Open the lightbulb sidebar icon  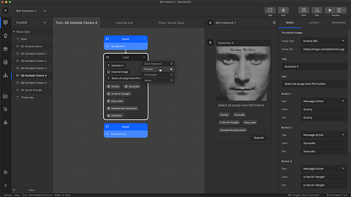click(x=5, y=36)
